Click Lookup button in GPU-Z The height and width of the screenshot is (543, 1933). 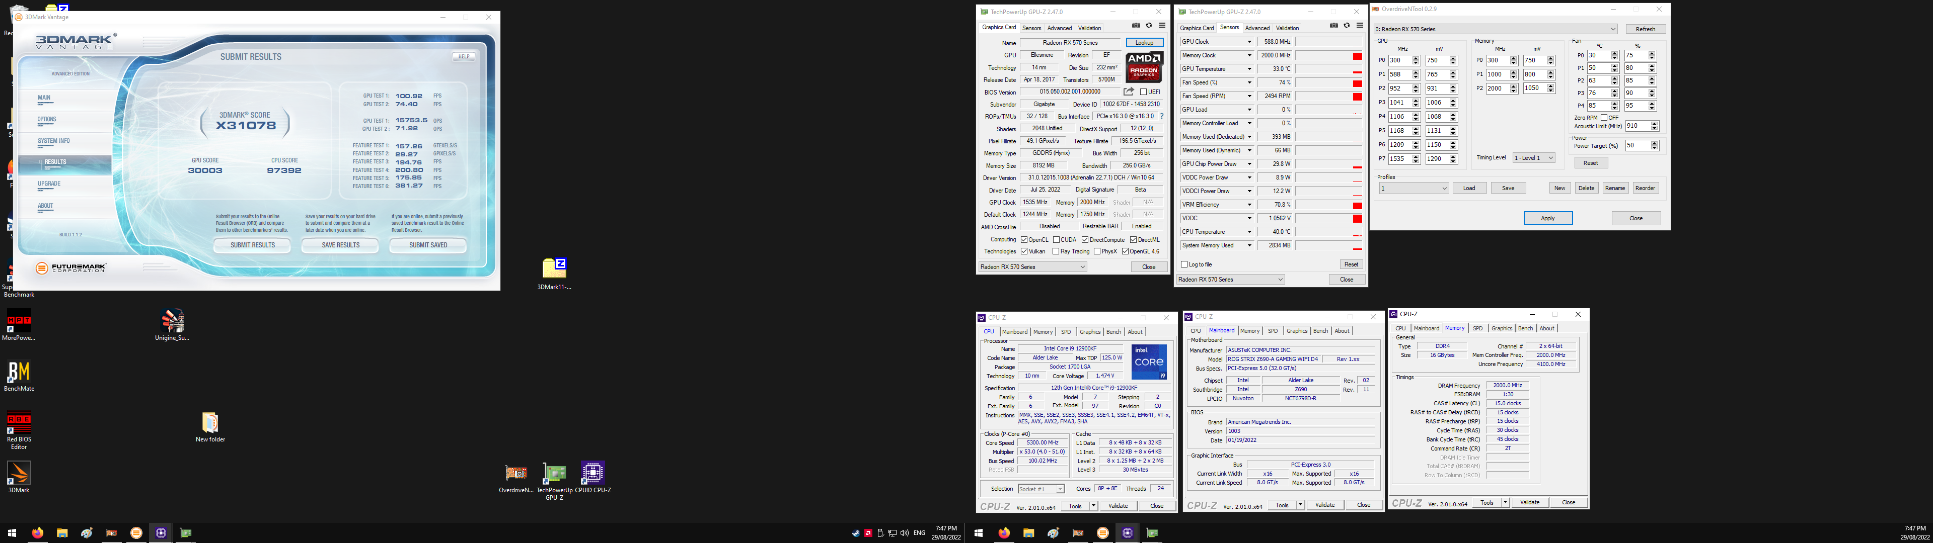click(x=1144, y=43)
